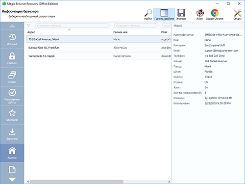This screenshot has height=184, width=245.
Task: Switch to the Загрузки downloads section
Action: pyautogui.click(x=12, y=134)
